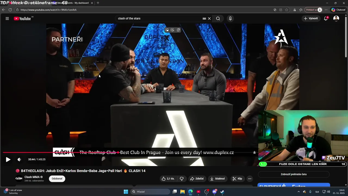Open File Explorer from taskbar

pos(182,192)
